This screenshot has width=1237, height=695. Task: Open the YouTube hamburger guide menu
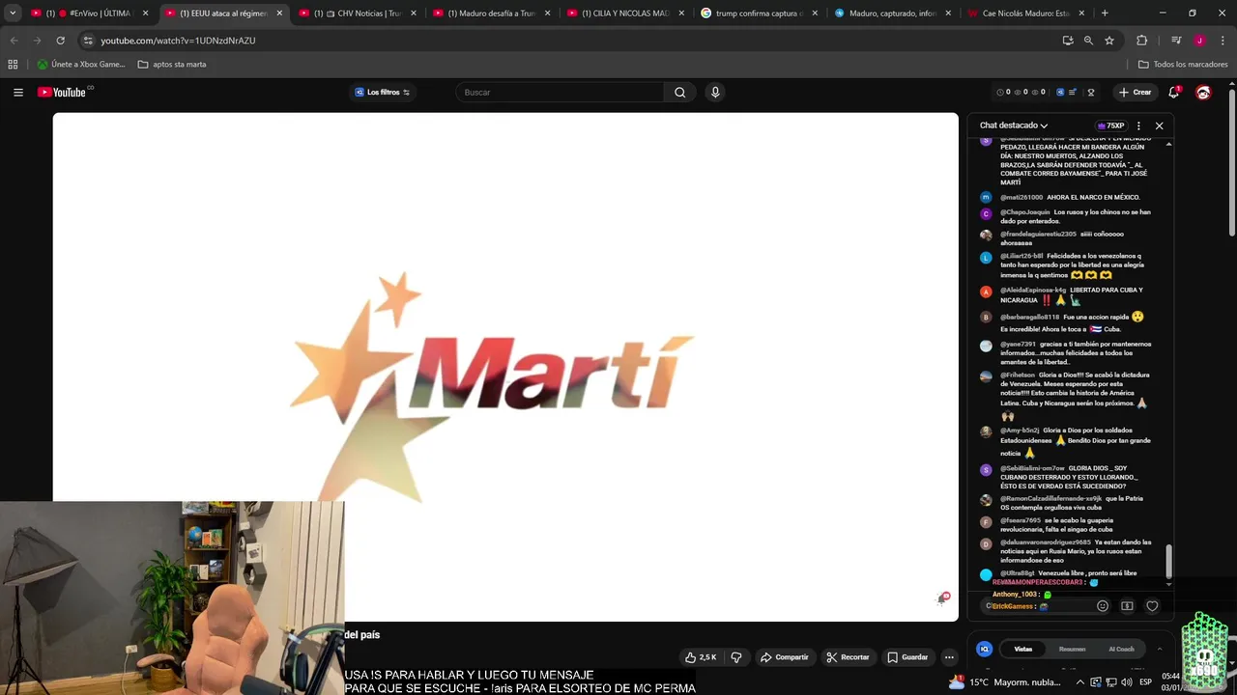(18, 93)
